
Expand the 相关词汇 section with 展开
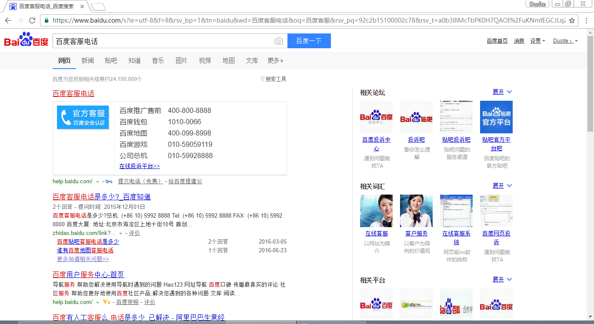(502, 186)
